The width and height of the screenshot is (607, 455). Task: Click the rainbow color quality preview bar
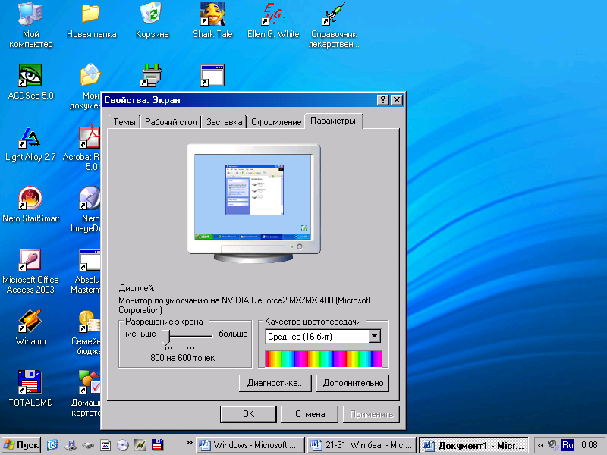(x=323, y=359)
